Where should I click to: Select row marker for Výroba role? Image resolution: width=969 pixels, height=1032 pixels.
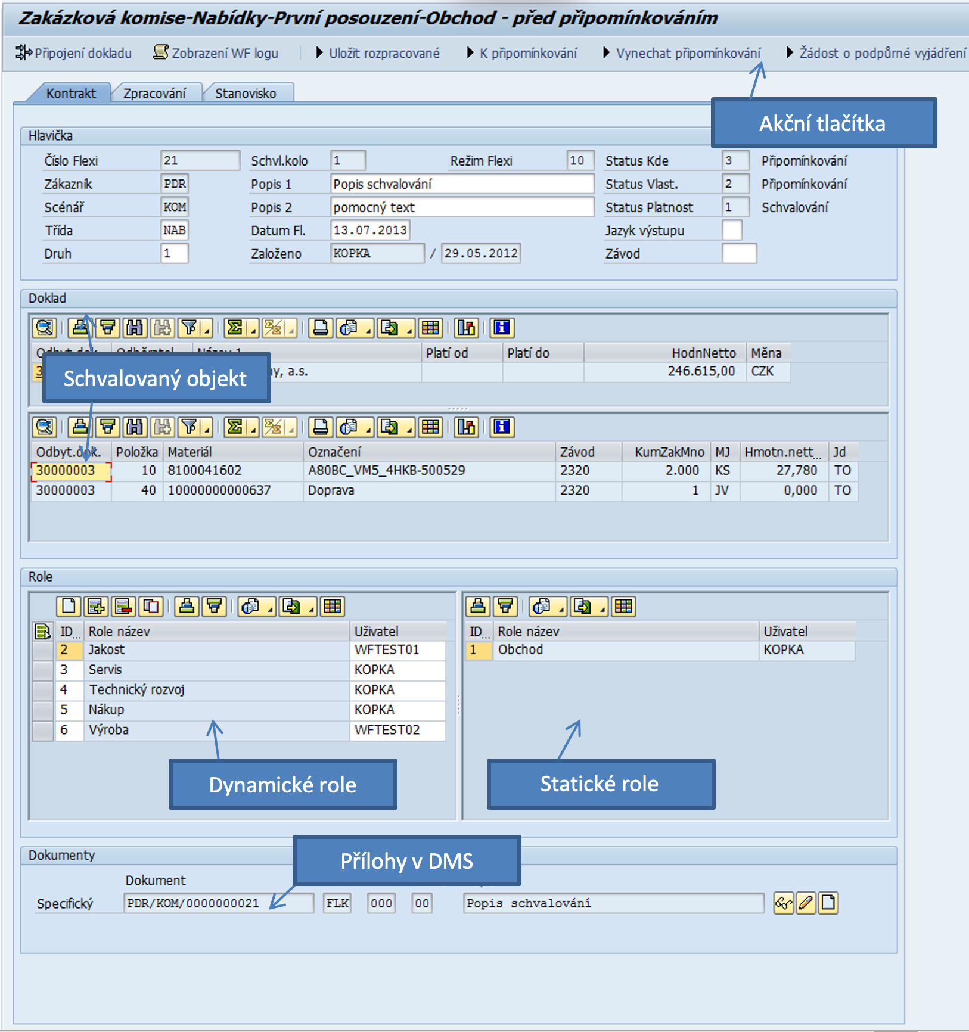tap(43, 730)
